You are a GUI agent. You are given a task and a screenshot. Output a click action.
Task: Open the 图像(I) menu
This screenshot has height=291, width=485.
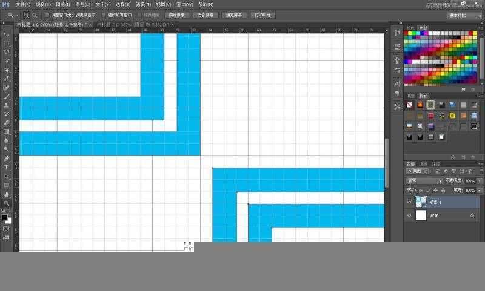tap(63, 5)
